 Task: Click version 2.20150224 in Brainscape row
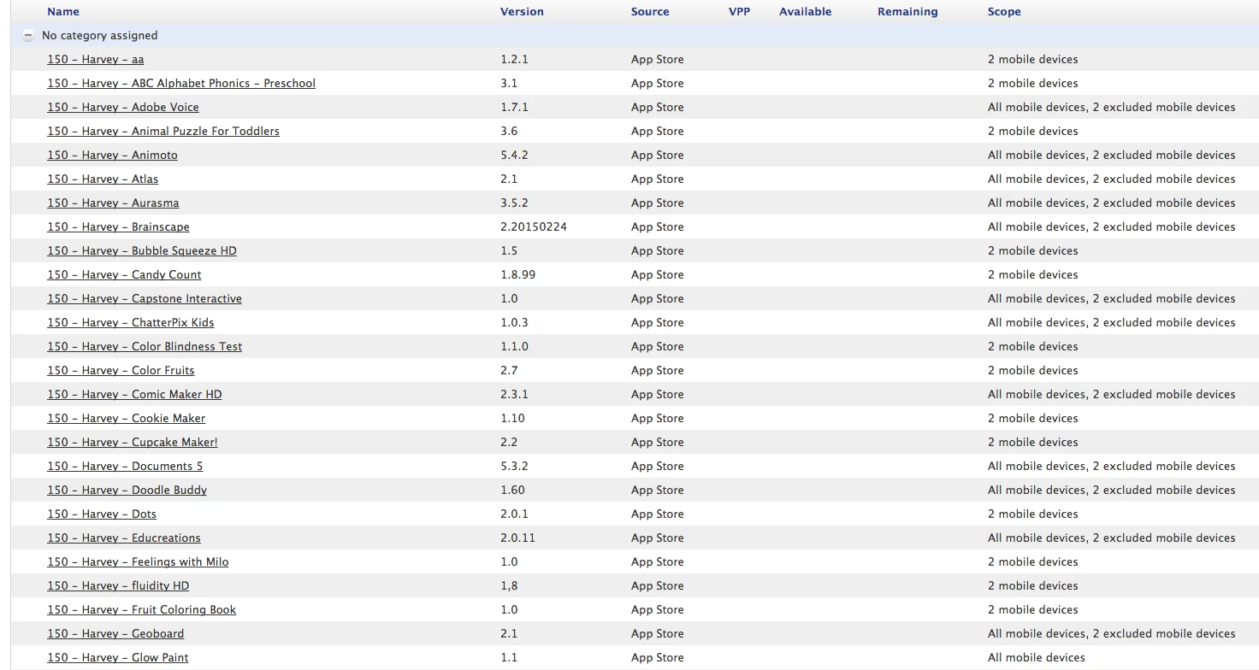point(534,227)
